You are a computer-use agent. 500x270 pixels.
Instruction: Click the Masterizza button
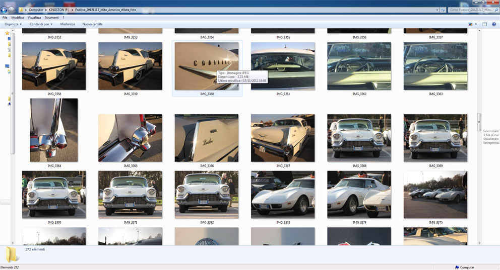[x=67, y=24]
